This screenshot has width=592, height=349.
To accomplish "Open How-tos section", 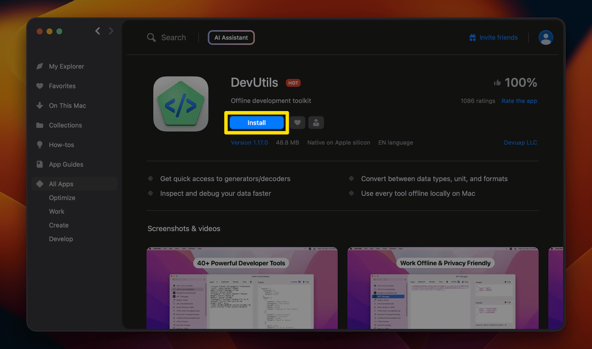I will click(x=61, y=145).
